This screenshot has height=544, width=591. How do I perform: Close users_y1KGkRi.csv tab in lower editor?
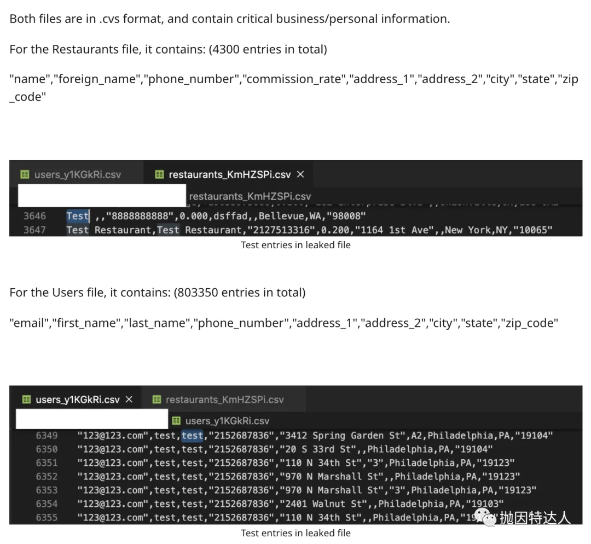tap(129, 399)
